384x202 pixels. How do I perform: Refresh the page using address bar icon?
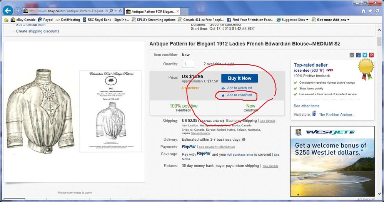(120, 11)
